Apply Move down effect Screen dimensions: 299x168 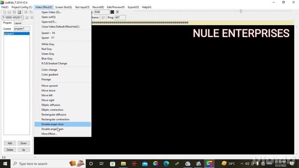coord(63,91)
